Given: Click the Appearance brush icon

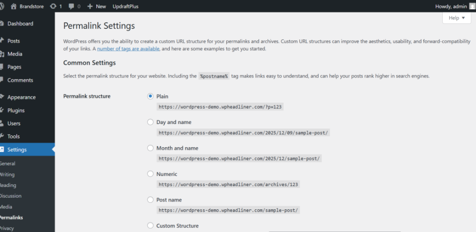Looking at the screenshot, I should pos(2,97).
